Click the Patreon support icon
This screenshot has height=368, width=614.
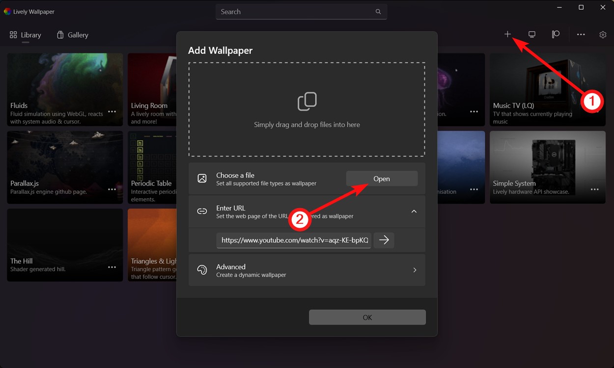point(556,34)
